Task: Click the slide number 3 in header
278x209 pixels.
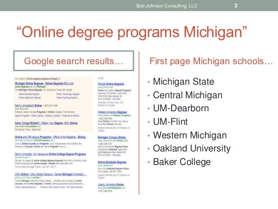Action: [x=236, y=6]
